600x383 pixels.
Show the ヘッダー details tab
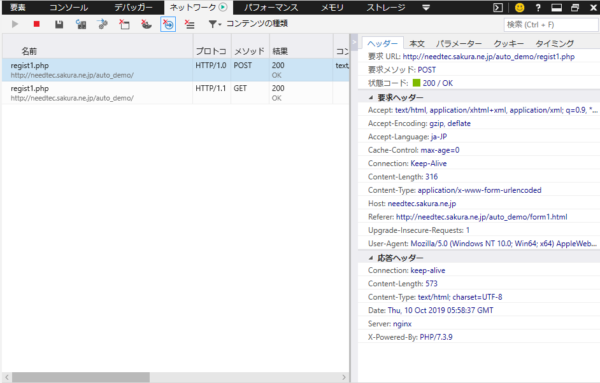point(382,43)
